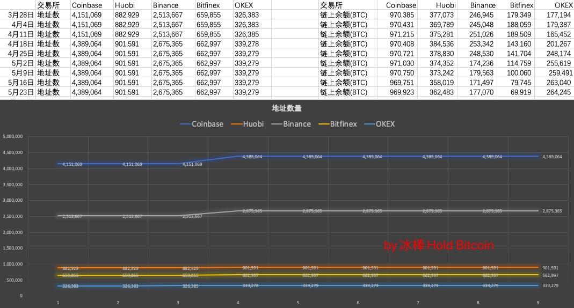Viewport: 574px width, 308px height.
Task: Select the chart title 地址数量
Action: pyautogui.click(x=287, y=108)
